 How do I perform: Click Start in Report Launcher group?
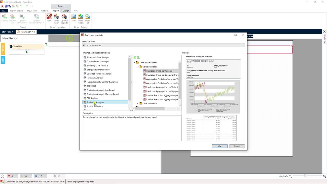(x=49, y=18)
